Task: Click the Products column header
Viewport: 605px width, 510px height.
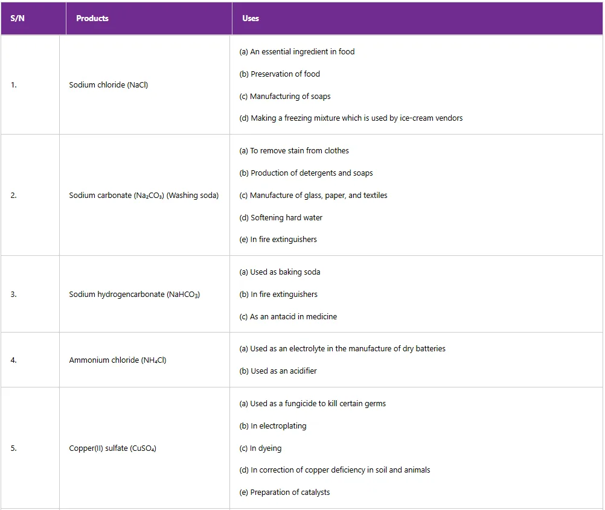Action: (x=92, y=19)
